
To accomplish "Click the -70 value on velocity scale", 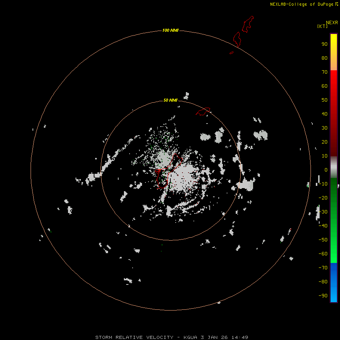I will point(323,268).
